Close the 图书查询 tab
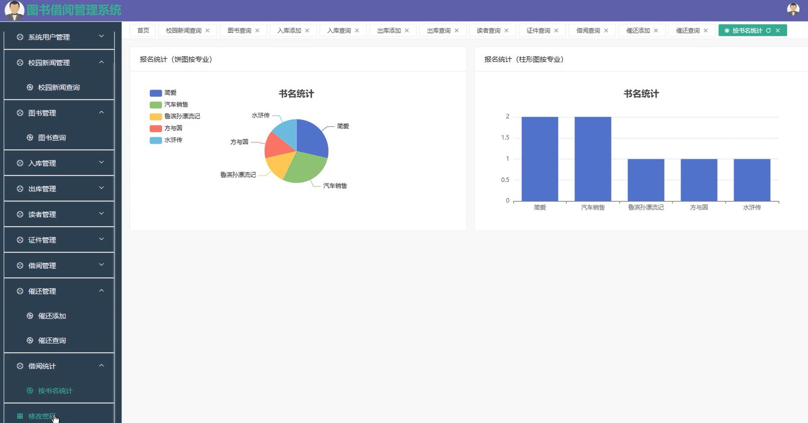This screenshot has height=423, width=808. pyautogui.click(x=258, y=30)
